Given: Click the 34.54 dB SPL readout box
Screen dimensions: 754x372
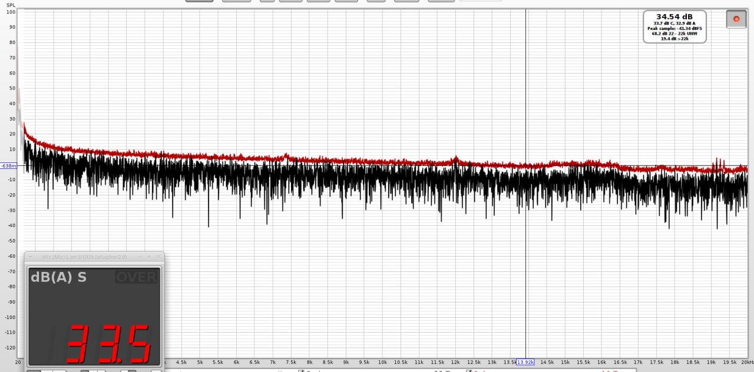Looking at the screenshot, I should point(674,26).
